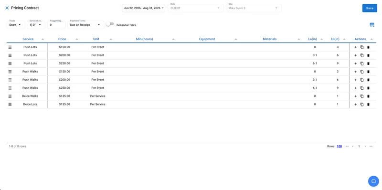Click drag handle of Push Walks $200.00 row
This screenshot has width=382, height=190.
[x=10, y=80]
